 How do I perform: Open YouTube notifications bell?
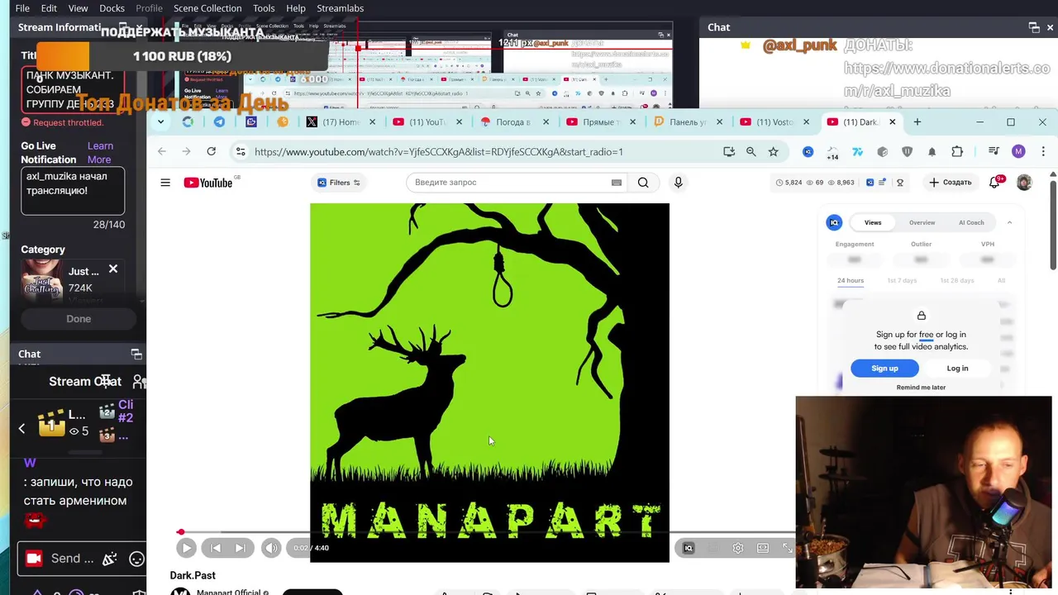[995, 183]
